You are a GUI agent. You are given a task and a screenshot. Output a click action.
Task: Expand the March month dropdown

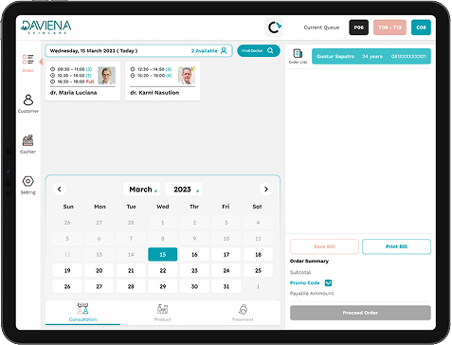[x=142, y=190]
